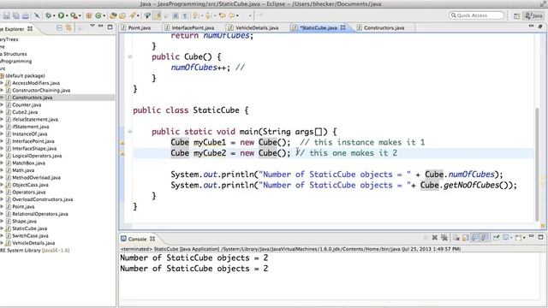Switch to InterfacePoint.java editor tab

coord(193,27)
